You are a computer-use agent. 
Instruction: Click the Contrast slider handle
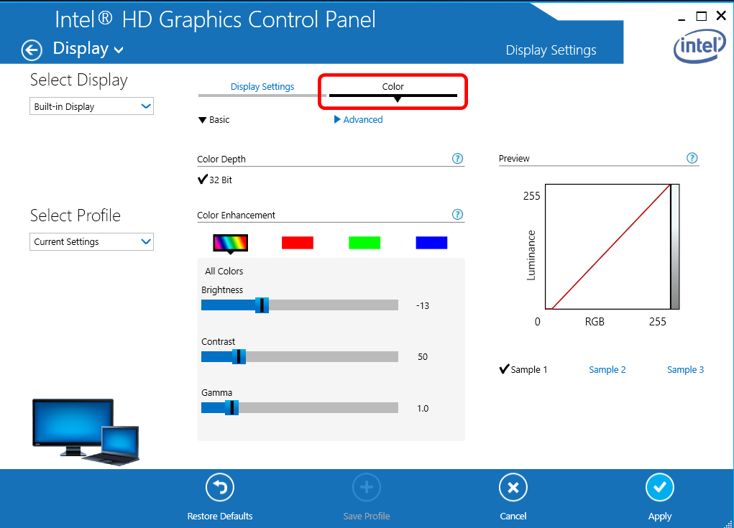pyautogui.click(x=239, y=356)
